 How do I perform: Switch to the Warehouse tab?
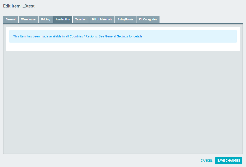pyautogui.click(x=28, y=20)
